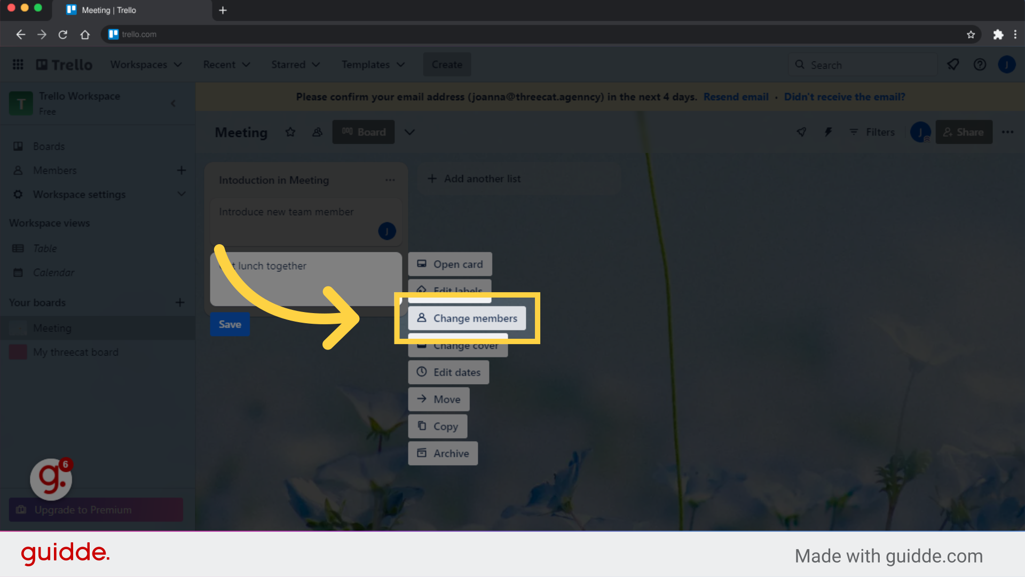Toggle board watch visibility icon next to Meeting title

(317, 132)
